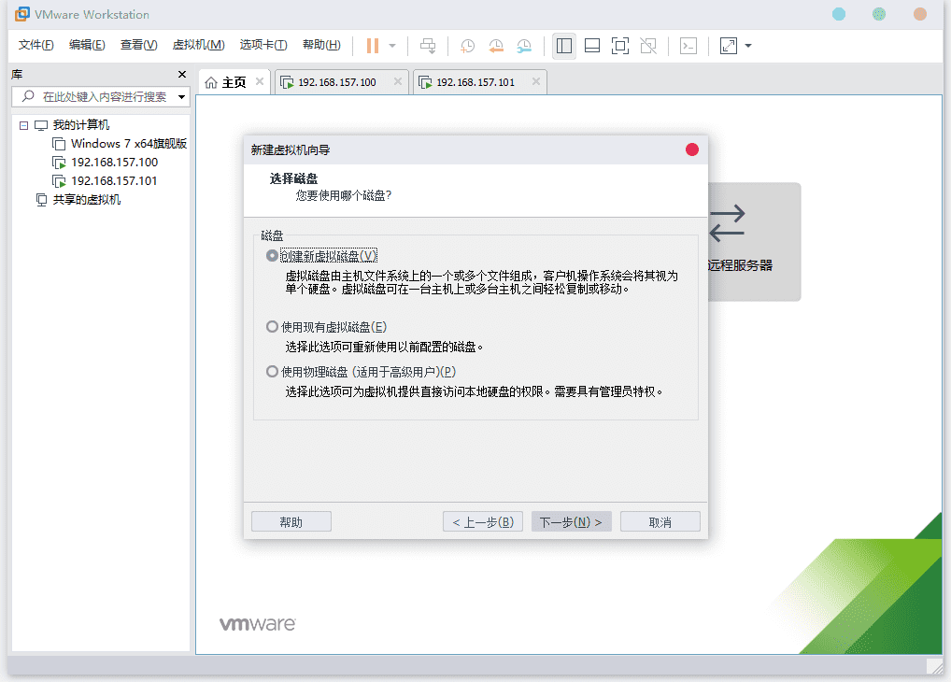Viewport: 951px width, 682px height.
Task: Open the power options dropdown arrow
Action: click(392, 46)
